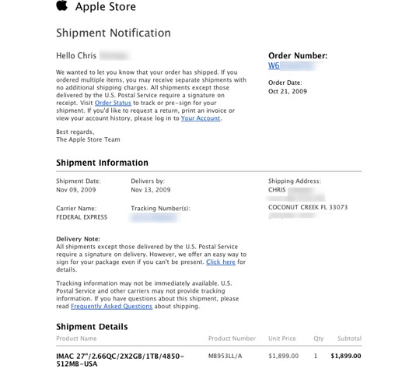Screen dimensions: 395x369
Task: Select quantity value 1
Action: point(316,356)
